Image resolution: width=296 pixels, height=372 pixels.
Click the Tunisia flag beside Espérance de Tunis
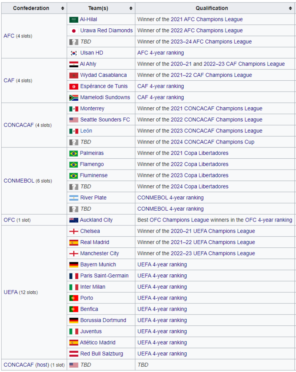pos(74,86)
